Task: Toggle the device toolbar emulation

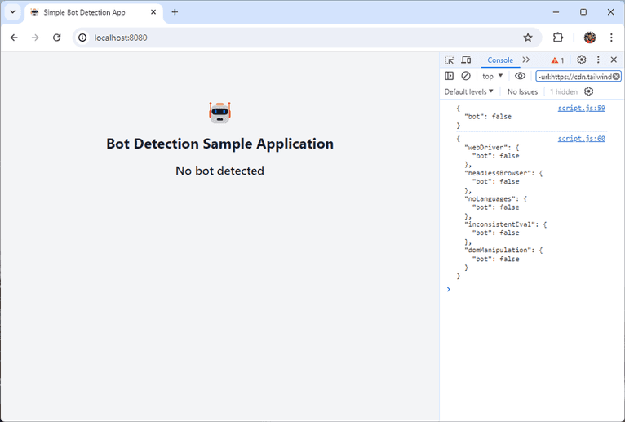Action: 466,60
